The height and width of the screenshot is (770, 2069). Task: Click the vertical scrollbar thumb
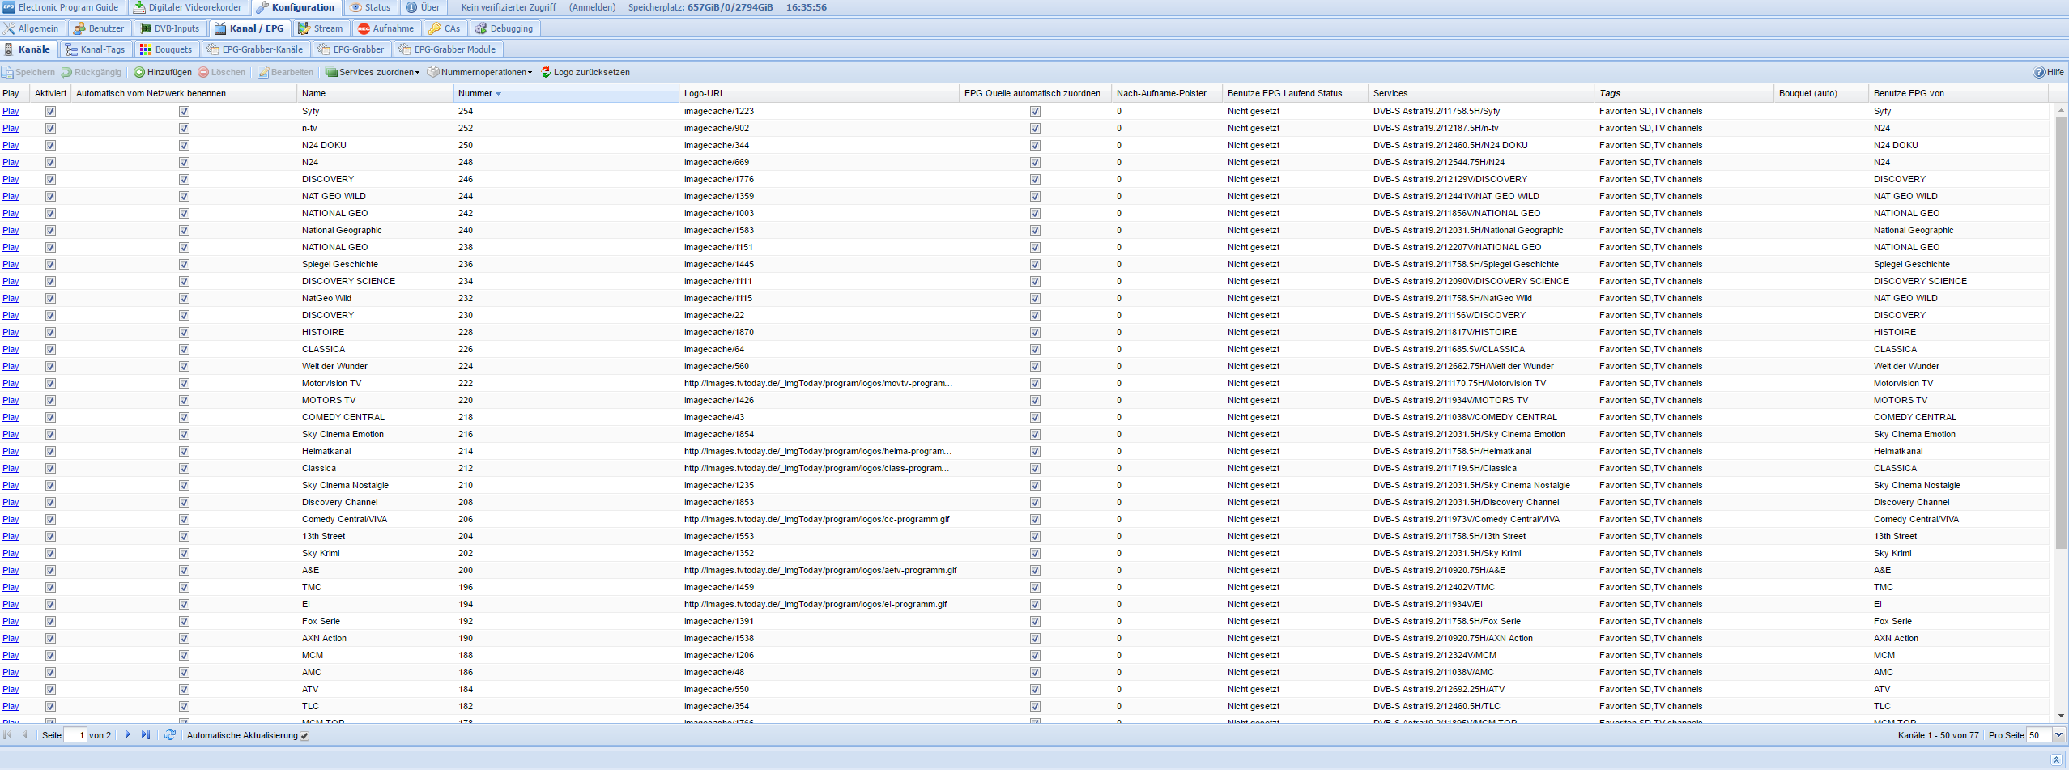coord(2061,332)
